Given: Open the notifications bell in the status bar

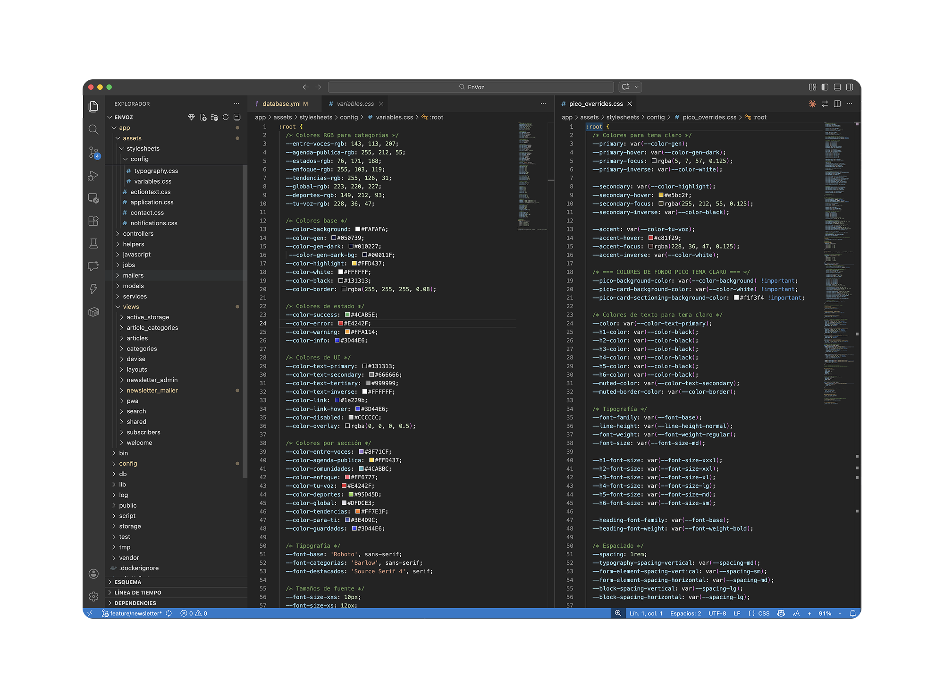Looking at the screenshot, I should tap(853, 613).
